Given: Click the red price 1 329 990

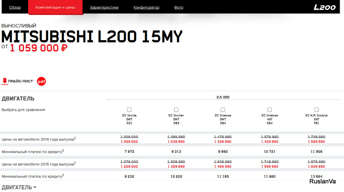Looking at the screenshot, I should pyautogui.click(x=223, y=141).
